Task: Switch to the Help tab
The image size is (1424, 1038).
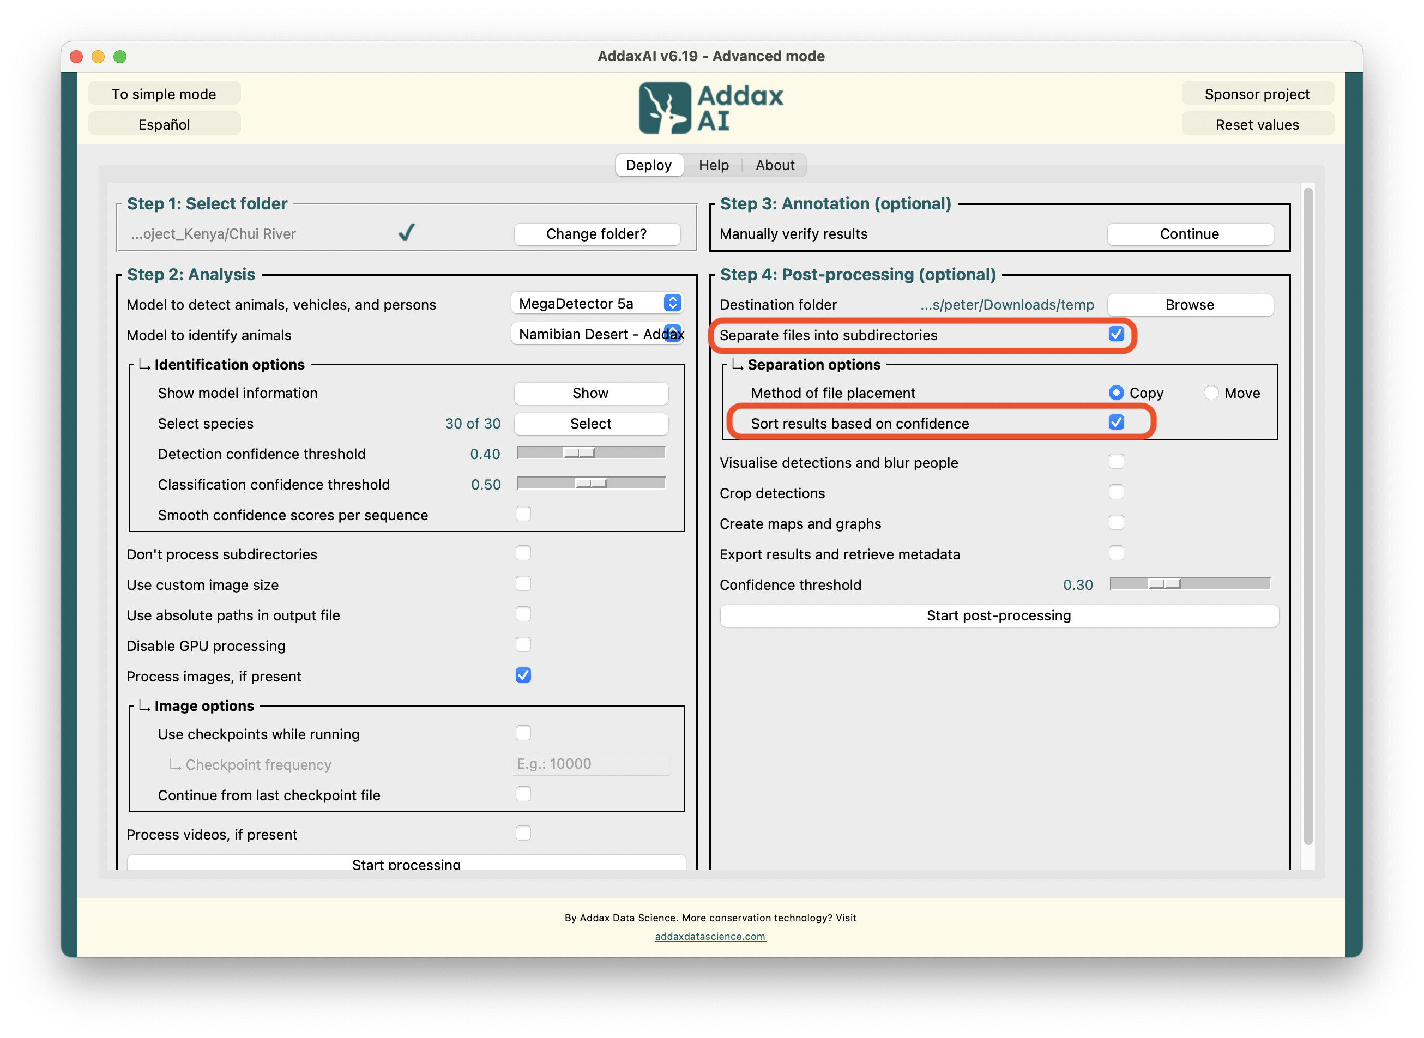Action: 713,165
